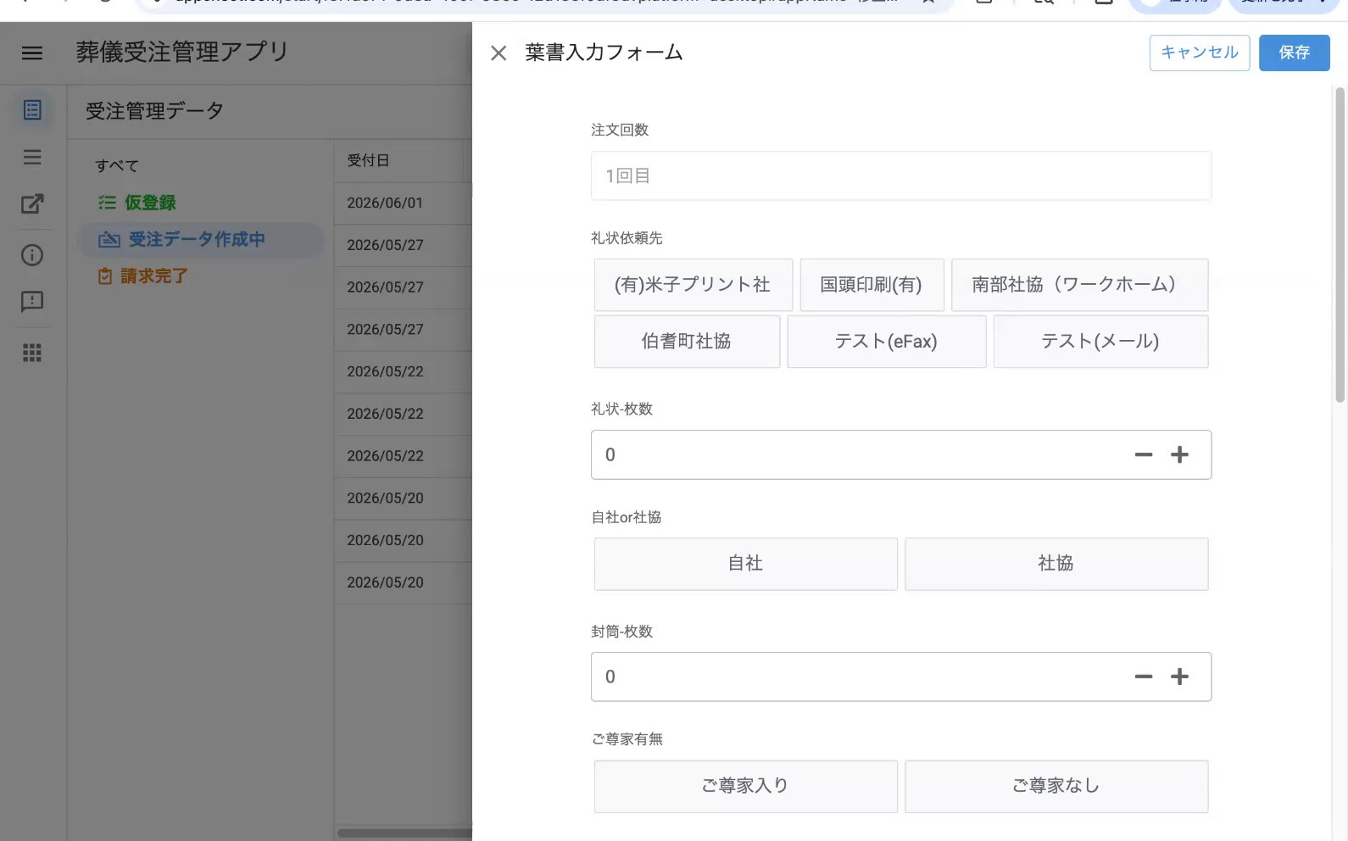Select the row dated 2026/06/01
Image resolution: width=1348 pixels, height=841 pixels.
coord(403,203)
